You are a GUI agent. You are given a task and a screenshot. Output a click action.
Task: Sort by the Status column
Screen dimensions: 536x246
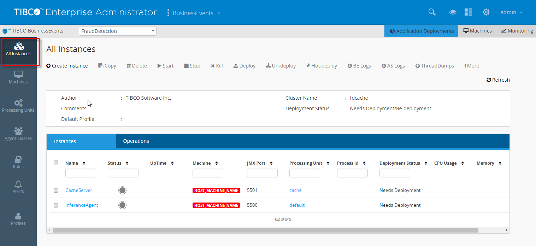[x=127, y=163]
